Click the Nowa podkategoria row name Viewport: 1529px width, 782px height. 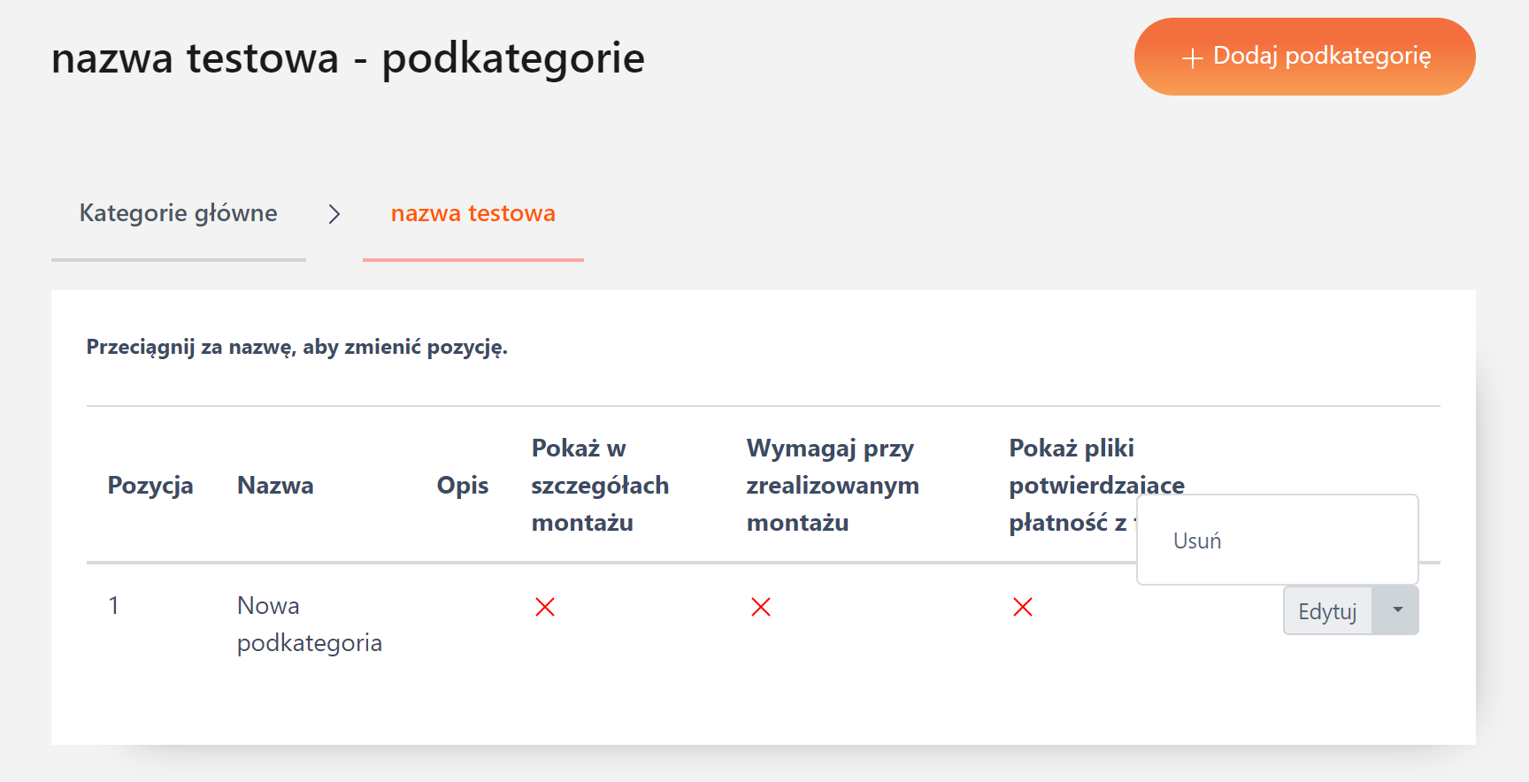tap(309, 624)
